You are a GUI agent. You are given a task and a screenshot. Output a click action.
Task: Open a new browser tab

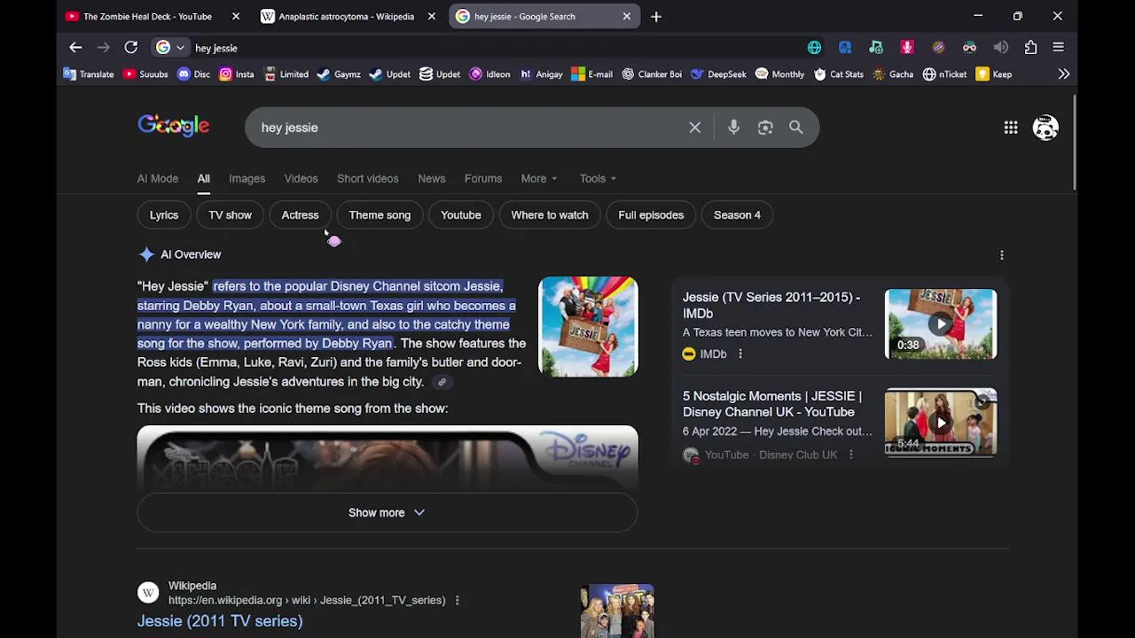tap(656, 16)
